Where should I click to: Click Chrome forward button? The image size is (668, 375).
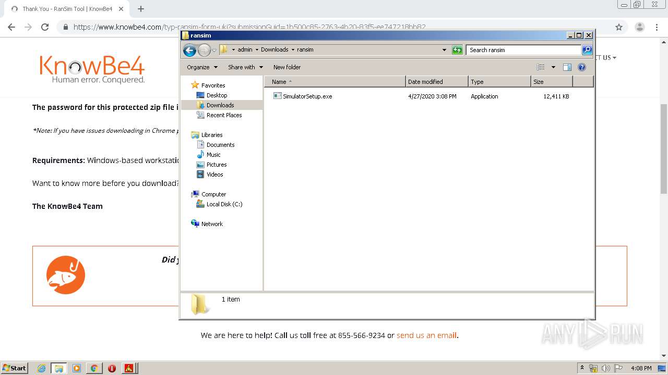(x=28, y=27)
